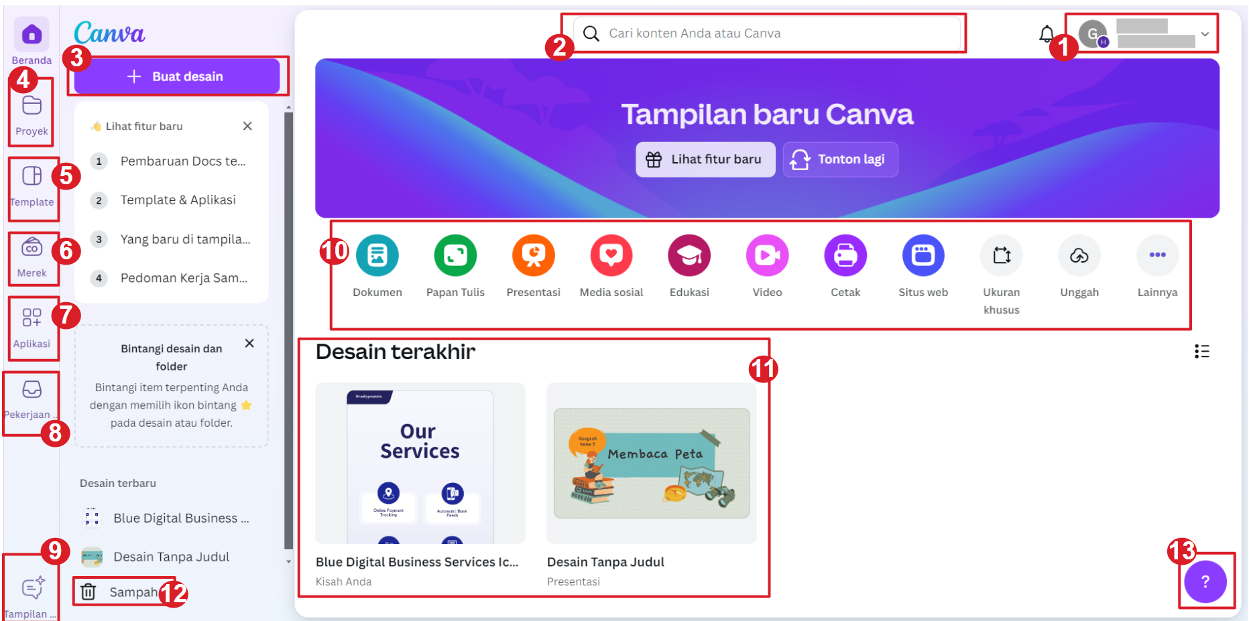
Task: Click the search field Cari konten Anda
Action: (x=768, y=33)
